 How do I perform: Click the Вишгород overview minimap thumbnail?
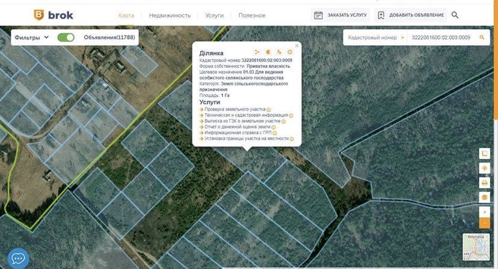(x=476, y=247)
